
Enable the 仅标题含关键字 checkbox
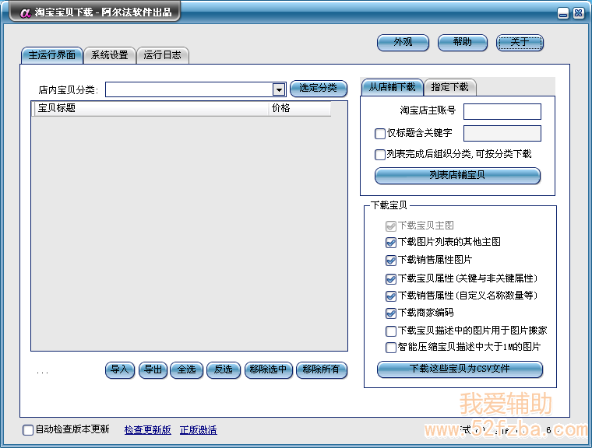tap(380, 134)
